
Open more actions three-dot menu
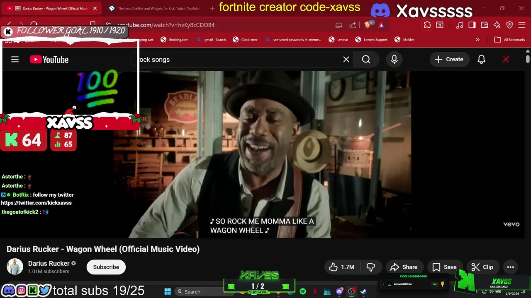tap(511, 267)
